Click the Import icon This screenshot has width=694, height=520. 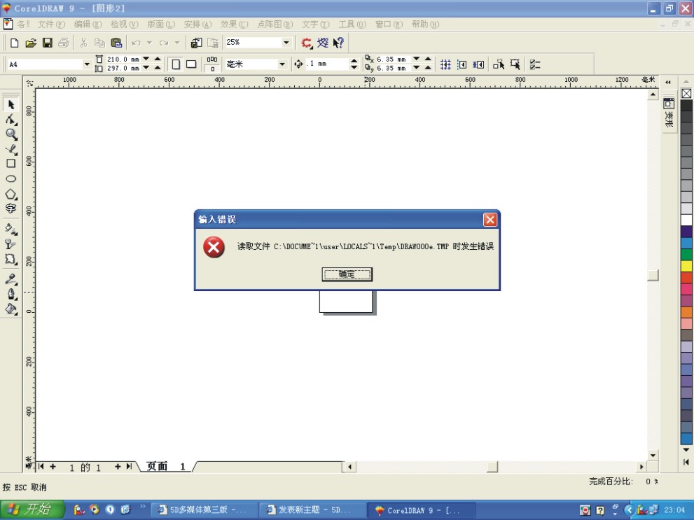[x=197, y=43]
